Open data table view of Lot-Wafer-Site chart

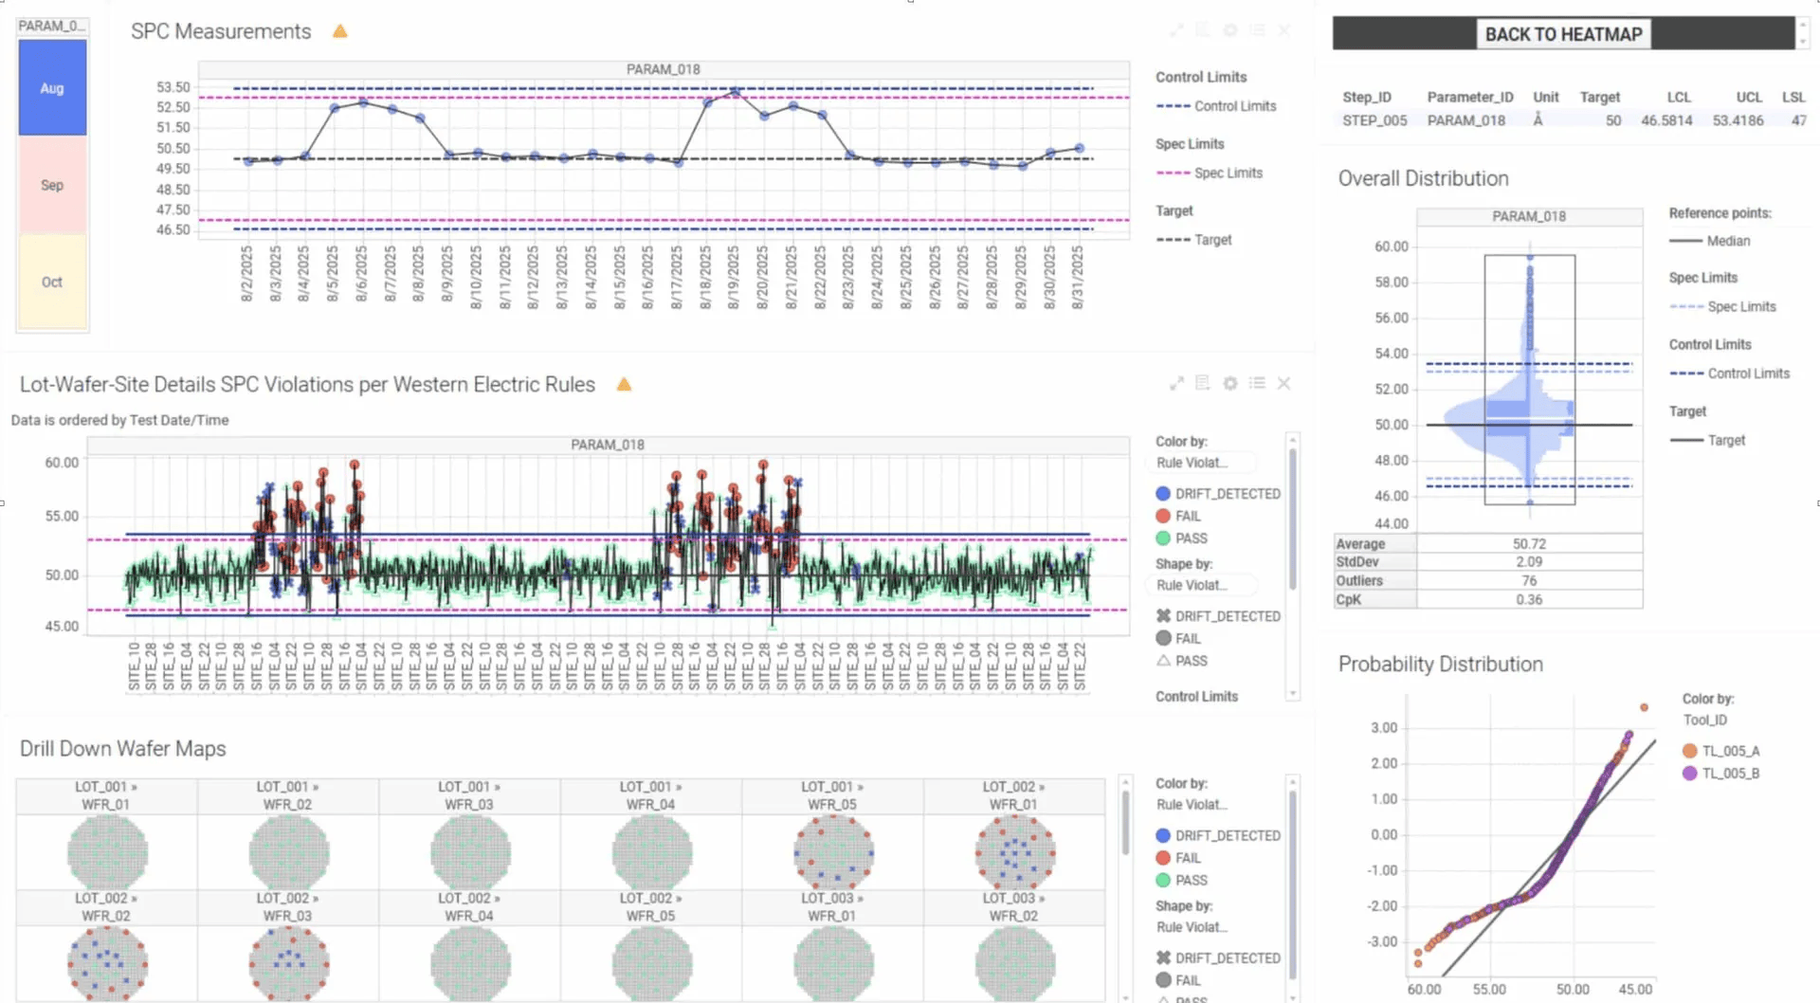(x=1203, y=383)
